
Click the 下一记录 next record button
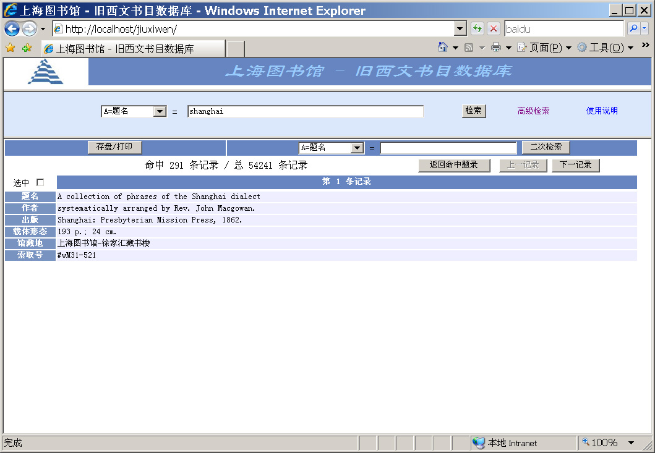(576, 165)
